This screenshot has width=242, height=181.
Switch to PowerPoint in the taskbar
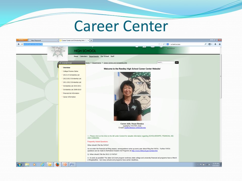coord(65,164)
